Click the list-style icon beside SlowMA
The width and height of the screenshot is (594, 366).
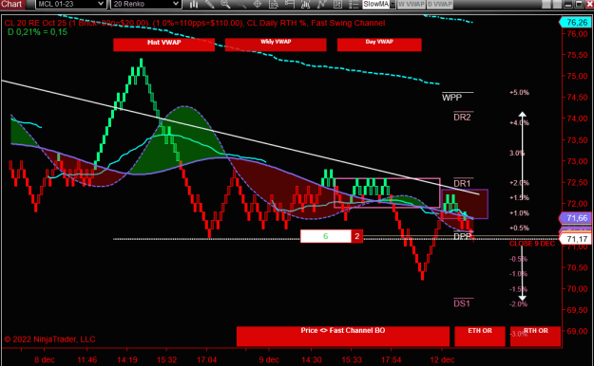point(353,4)
